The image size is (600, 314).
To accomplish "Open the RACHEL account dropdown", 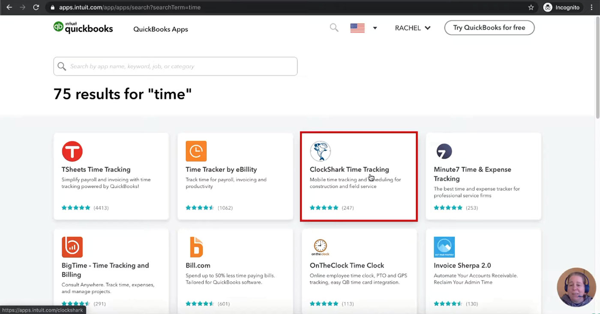I will pyautogui.click(x=413, y=28).
